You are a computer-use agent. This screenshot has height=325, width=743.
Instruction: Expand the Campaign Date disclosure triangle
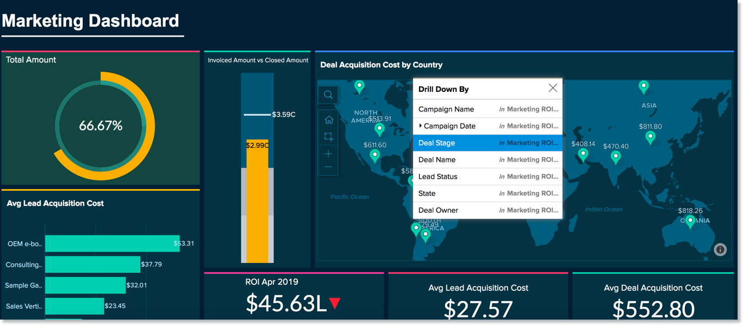(x=420, y=126)
